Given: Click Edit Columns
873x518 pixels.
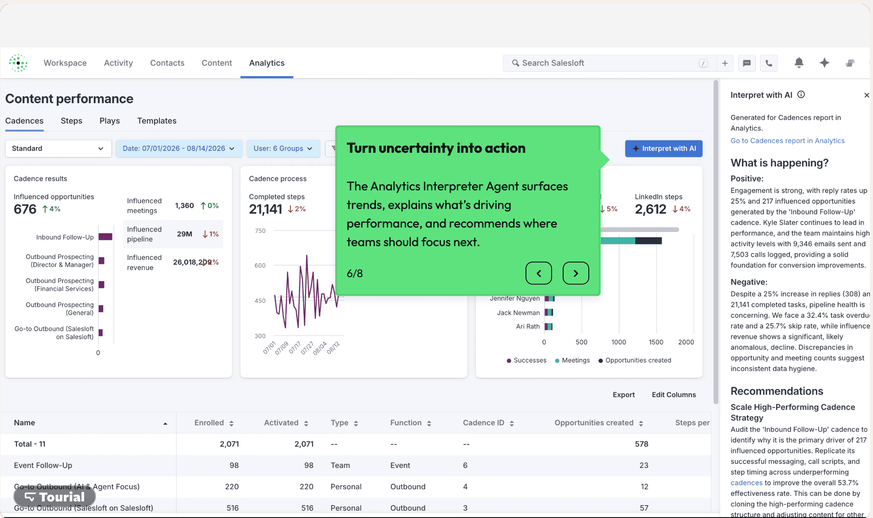Looking at the screenshot, I should (x=674, y=394).
